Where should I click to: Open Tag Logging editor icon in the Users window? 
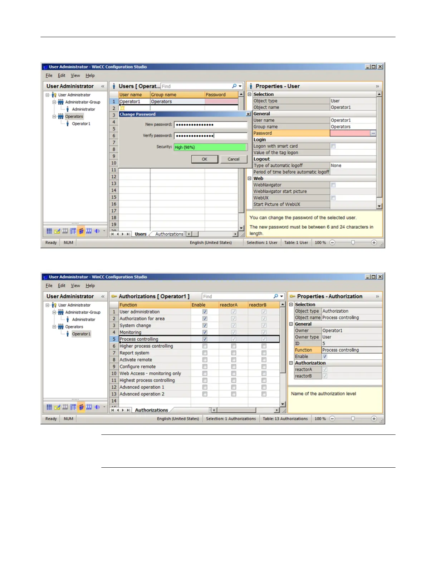pyautogui.click(x=65, y=231)
